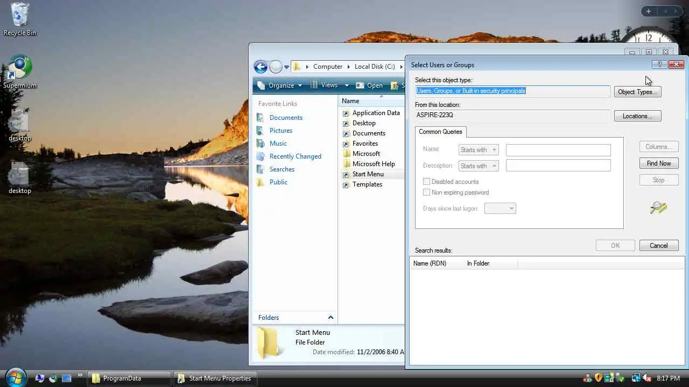Image resolution: width=689 pixels, height=387 pixels.
Task: Click Open in Explorer toolbar
Action: coord(370,85)
